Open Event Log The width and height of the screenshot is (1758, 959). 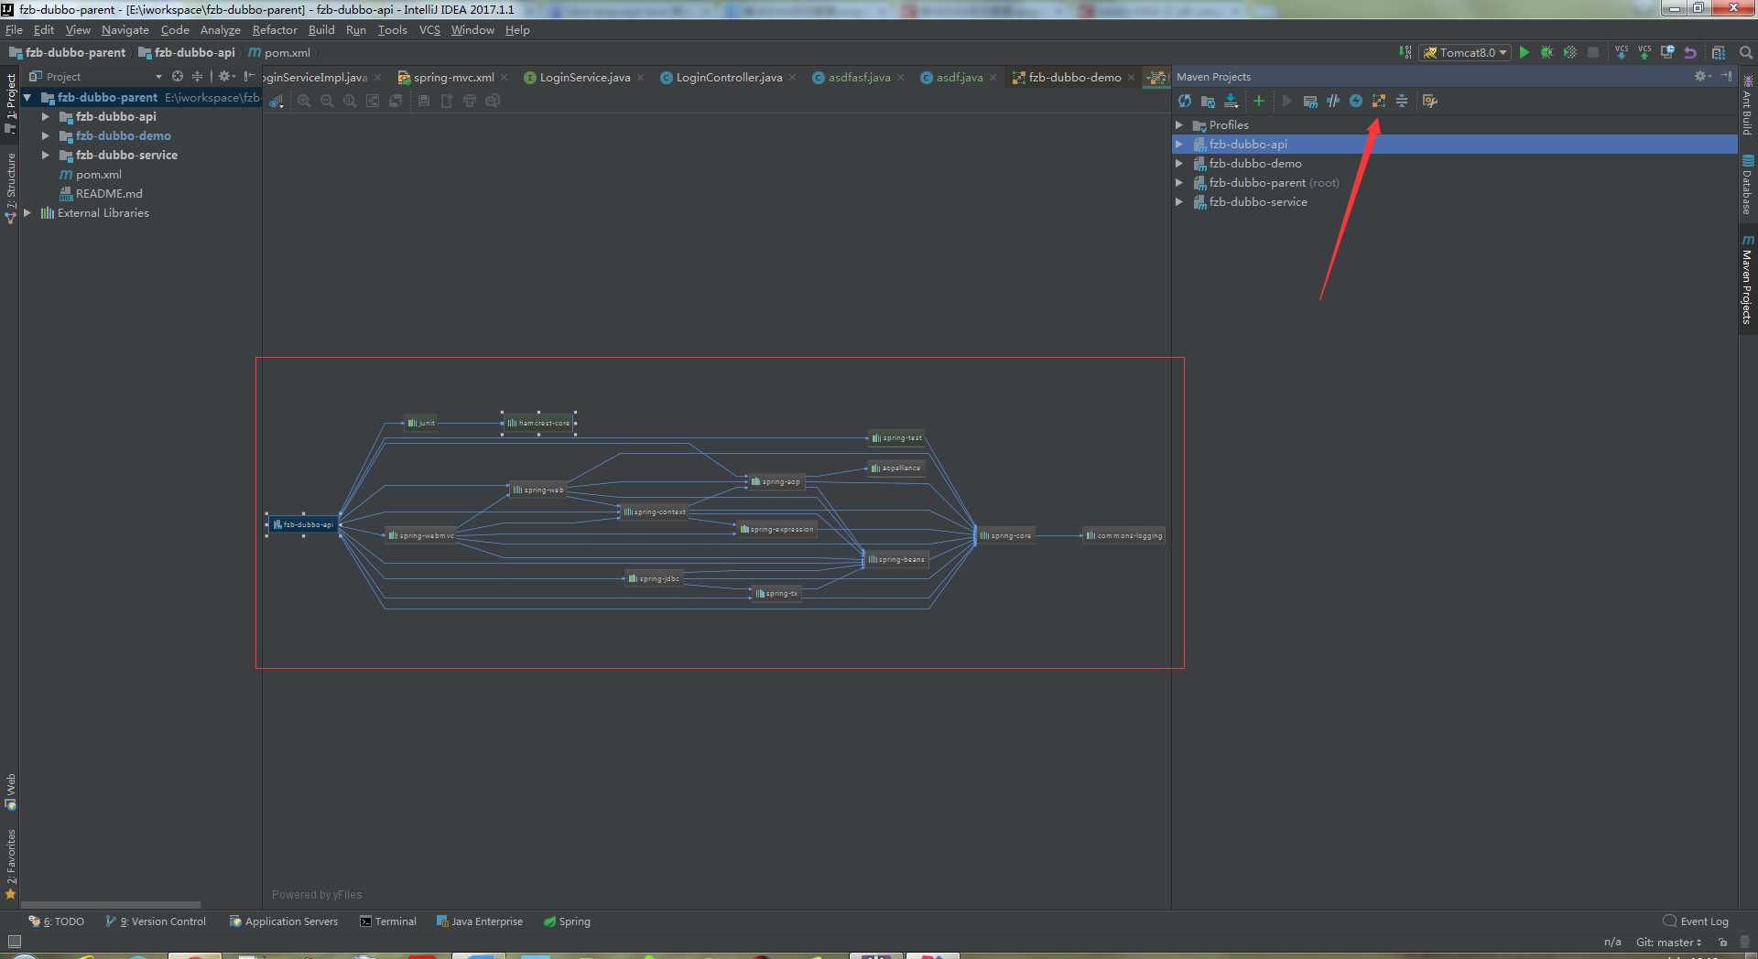[1696, 921]
